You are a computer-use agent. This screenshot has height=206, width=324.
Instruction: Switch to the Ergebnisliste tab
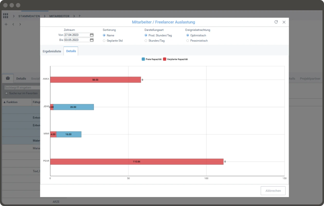pos(52,51)
